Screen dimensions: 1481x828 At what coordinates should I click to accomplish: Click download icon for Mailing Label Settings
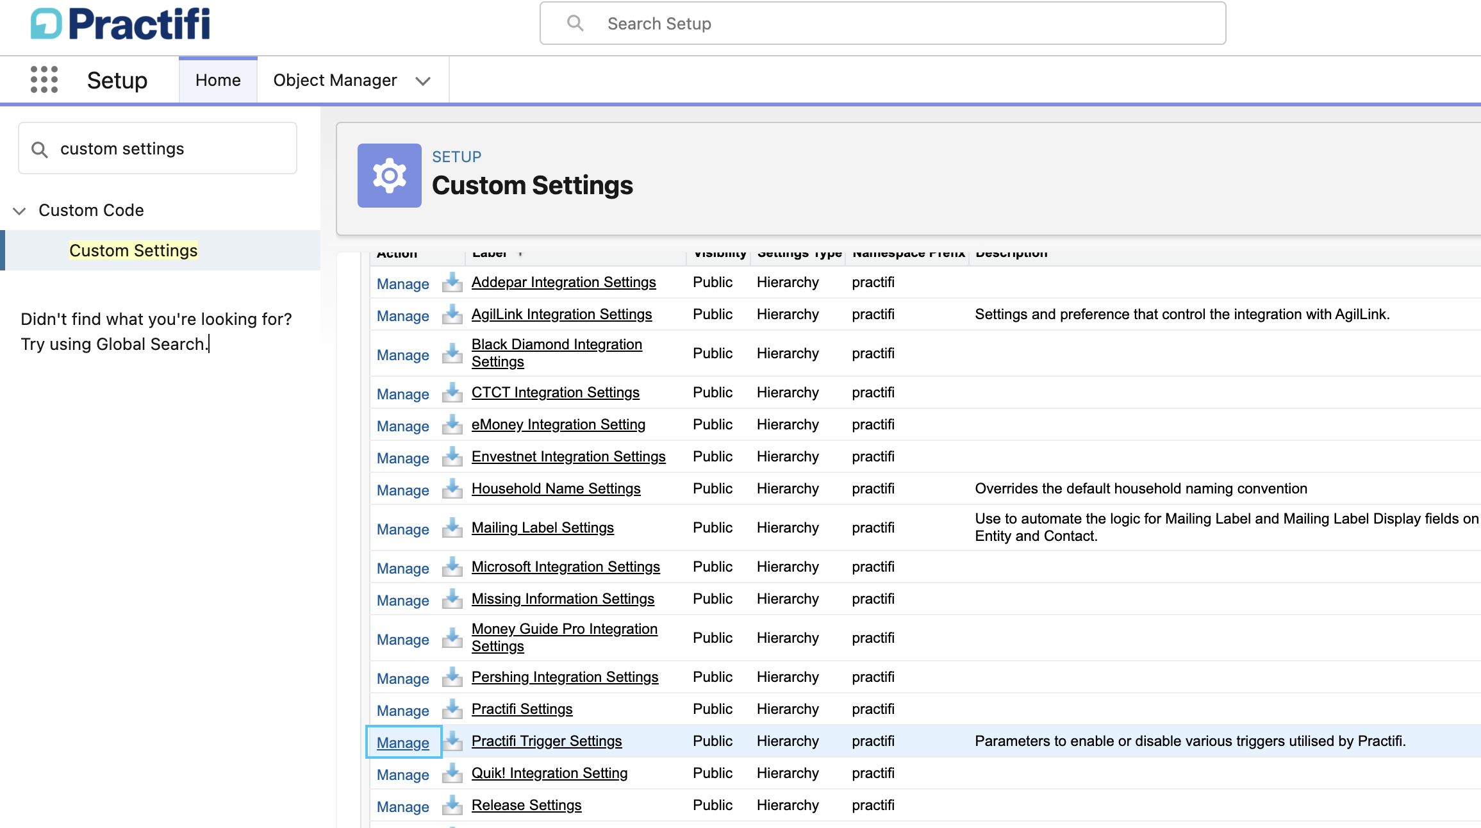452,527
